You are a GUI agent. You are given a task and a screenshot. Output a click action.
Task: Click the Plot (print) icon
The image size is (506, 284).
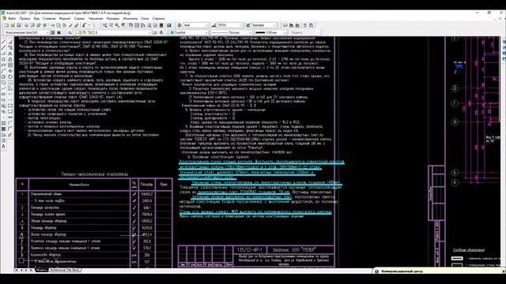26,25
